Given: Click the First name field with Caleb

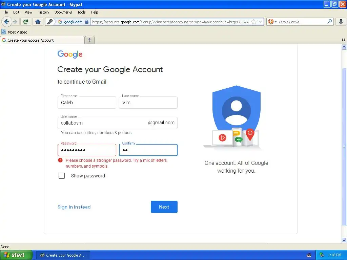Looking at the screenshot, I should pos(87,103).
